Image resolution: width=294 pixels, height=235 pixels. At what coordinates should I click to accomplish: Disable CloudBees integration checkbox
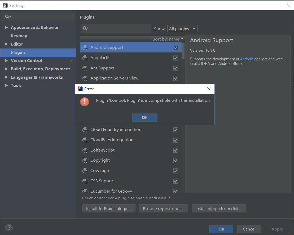click(x=176, y=140)
